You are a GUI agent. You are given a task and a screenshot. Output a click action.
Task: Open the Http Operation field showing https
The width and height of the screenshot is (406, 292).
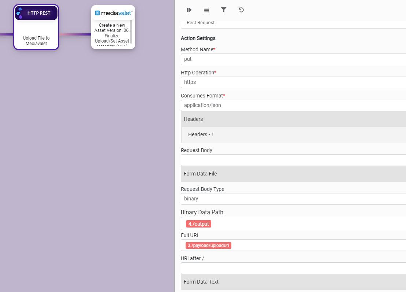point(293,82)
